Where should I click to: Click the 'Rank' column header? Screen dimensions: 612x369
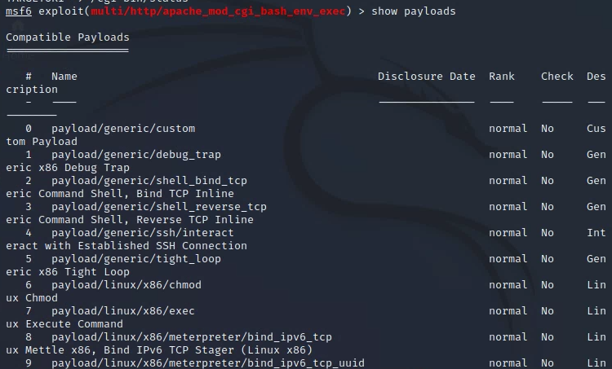pyautogui.click(x=502, y=77)
